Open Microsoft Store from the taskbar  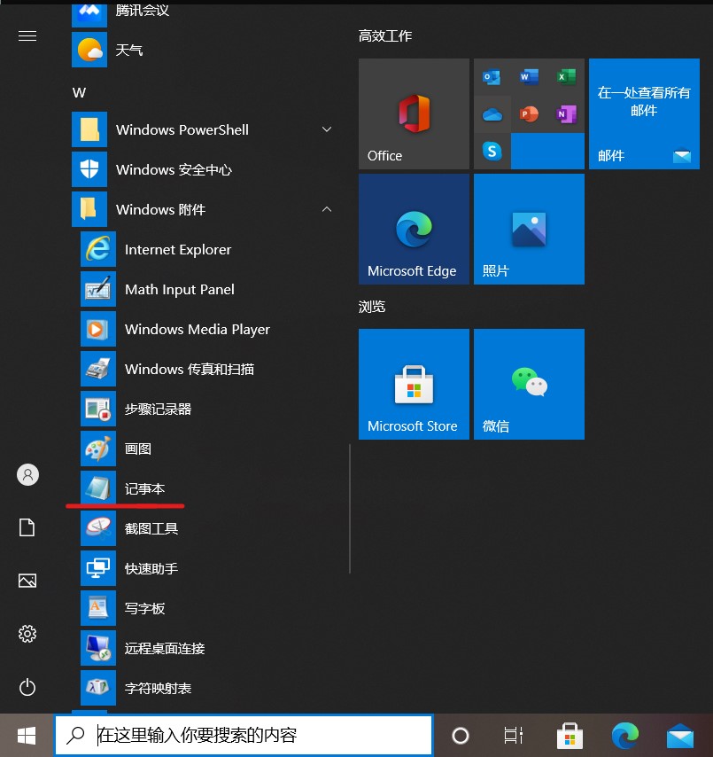coord(570,736)
